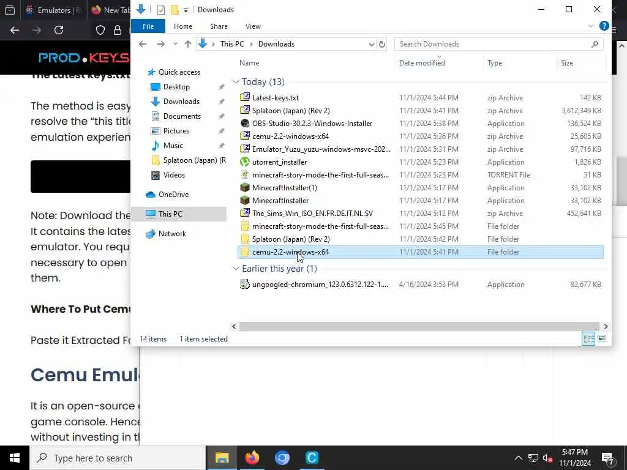
Task: Select Splatoon (Japan) folder in navigation pane
Action: (x=194, y=160)
